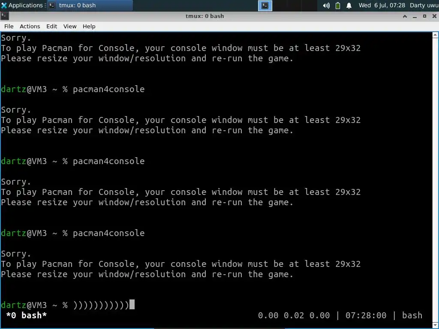The height and width of the screenshot is (329, 439).
Task: Open the Applications menu in top panel
Action: 23,5
